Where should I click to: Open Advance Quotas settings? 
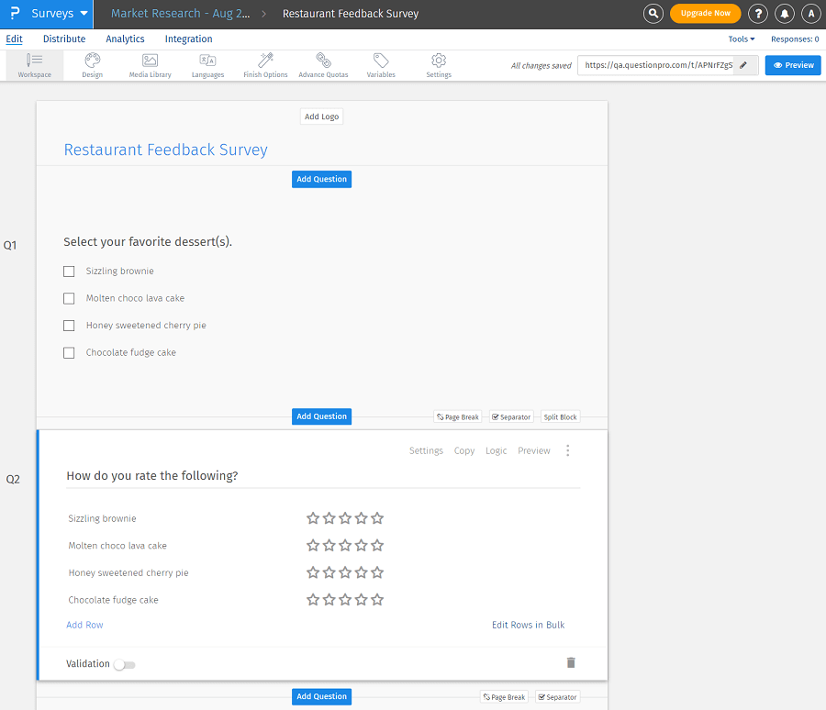pyautogui.click(x=323, y=64)
